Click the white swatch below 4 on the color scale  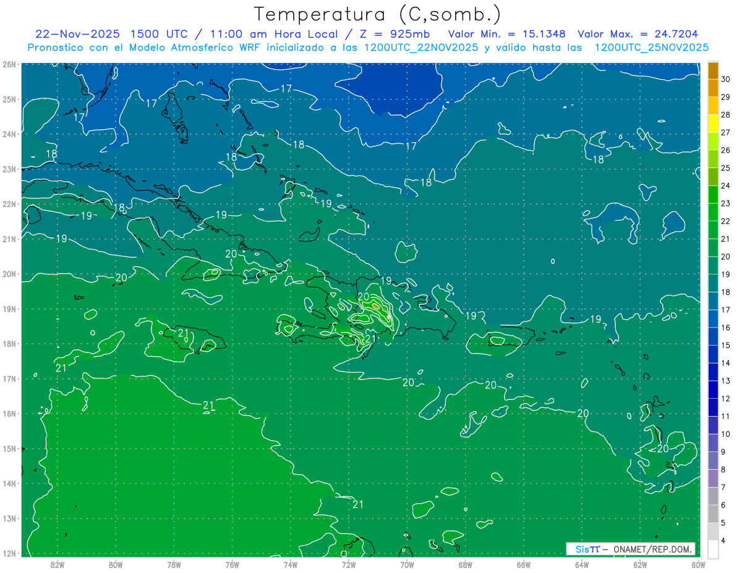coord(713,549)
